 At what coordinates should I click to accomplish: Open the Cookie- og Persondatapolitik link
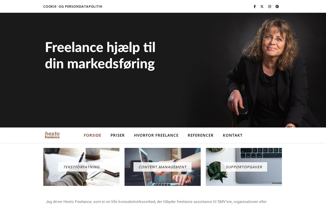73,6
